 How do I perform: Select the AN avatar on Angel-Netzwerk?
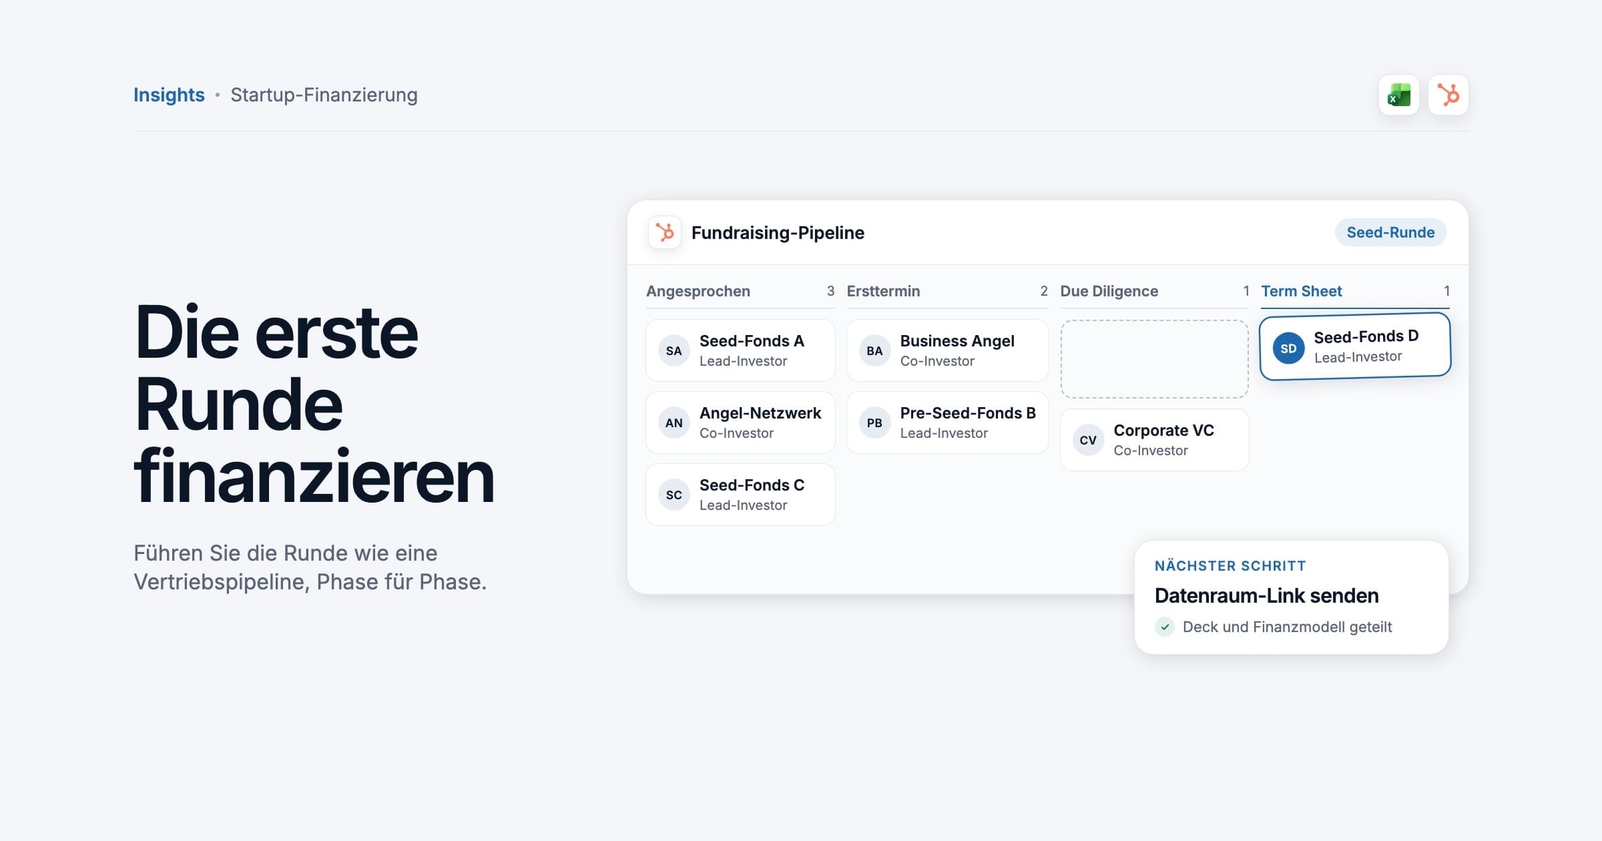674,423
